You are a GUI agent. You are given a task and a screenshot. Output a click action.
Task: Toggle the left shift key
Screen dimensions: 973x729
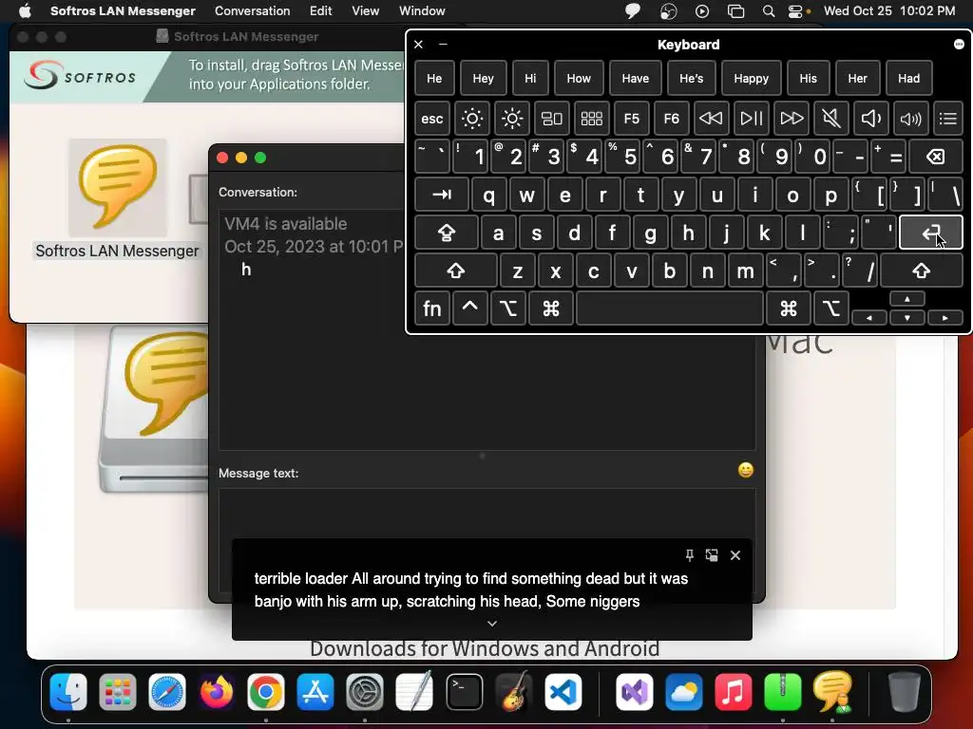tap(455, 271)
